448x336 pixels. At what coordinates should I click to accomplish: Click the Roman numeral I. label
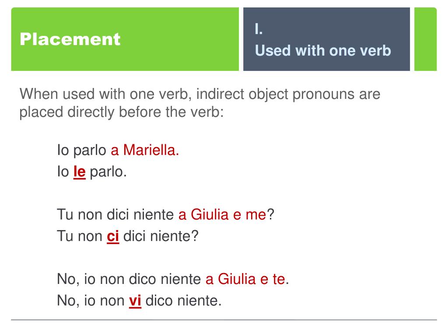tap(259, 29)
